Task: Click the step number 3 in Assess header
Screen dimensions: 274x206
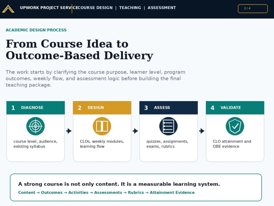Action: pos(146,108)
